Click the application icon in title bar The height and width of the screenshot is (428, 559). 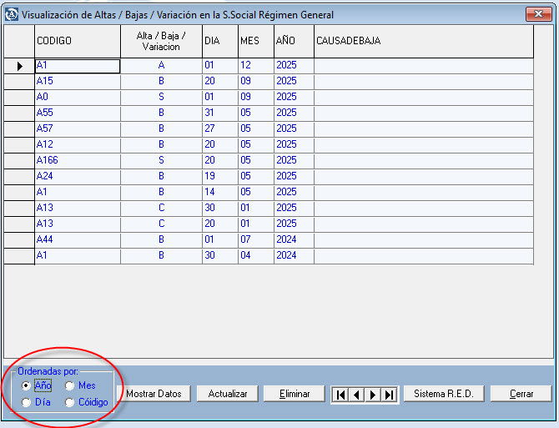point(11,14)
